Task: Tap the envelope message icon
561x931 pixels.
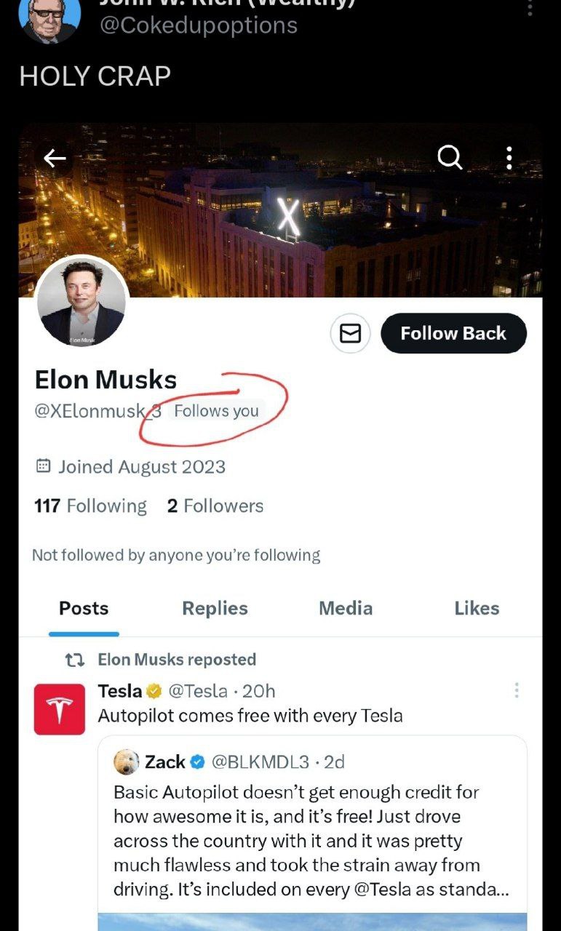Action: 351,333
